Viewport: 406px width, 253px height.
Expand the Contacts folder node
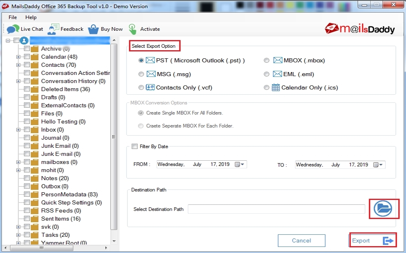coord(18,65)
